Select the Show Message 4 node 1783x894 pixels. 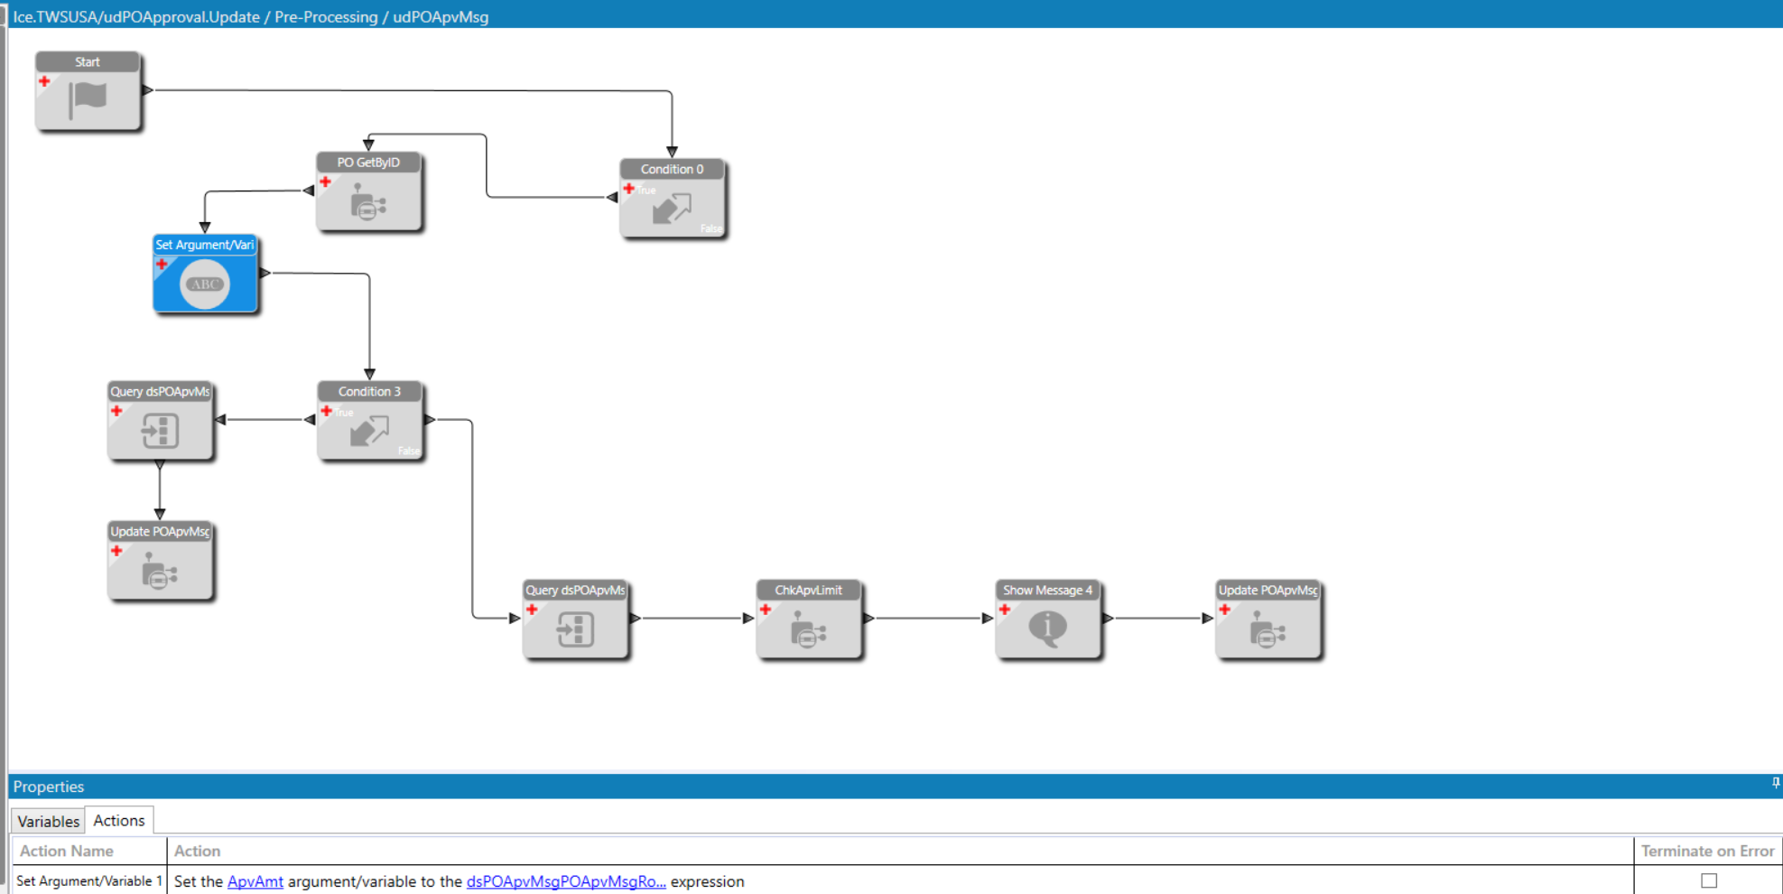coord(1047,619)
